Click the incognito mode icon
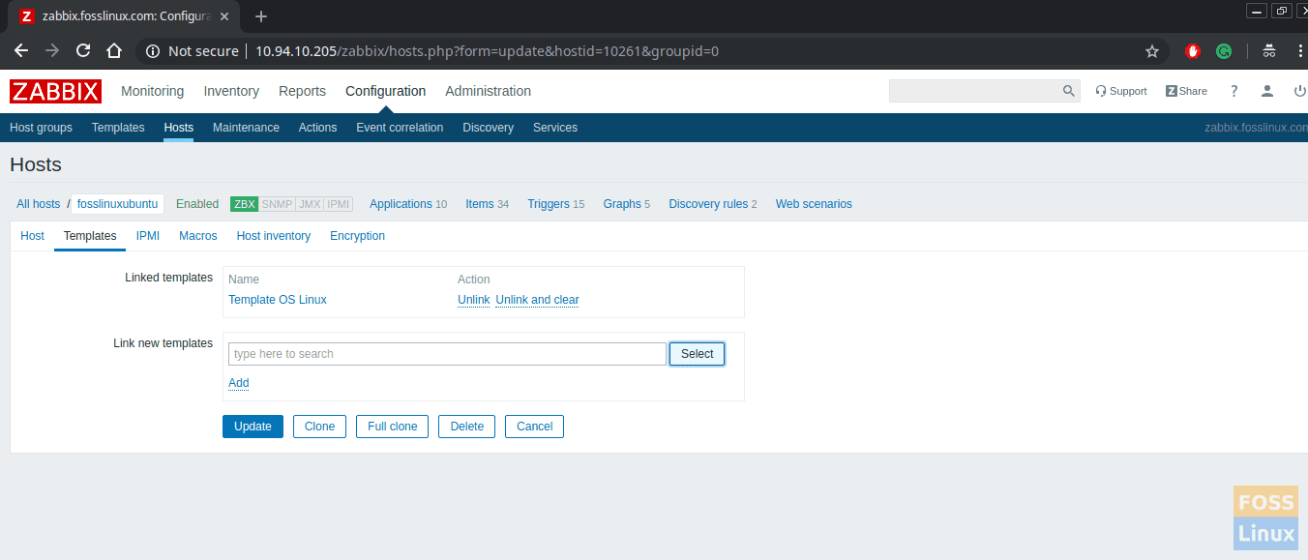This screenshot has width=1308, height=560. point(1269,51)
